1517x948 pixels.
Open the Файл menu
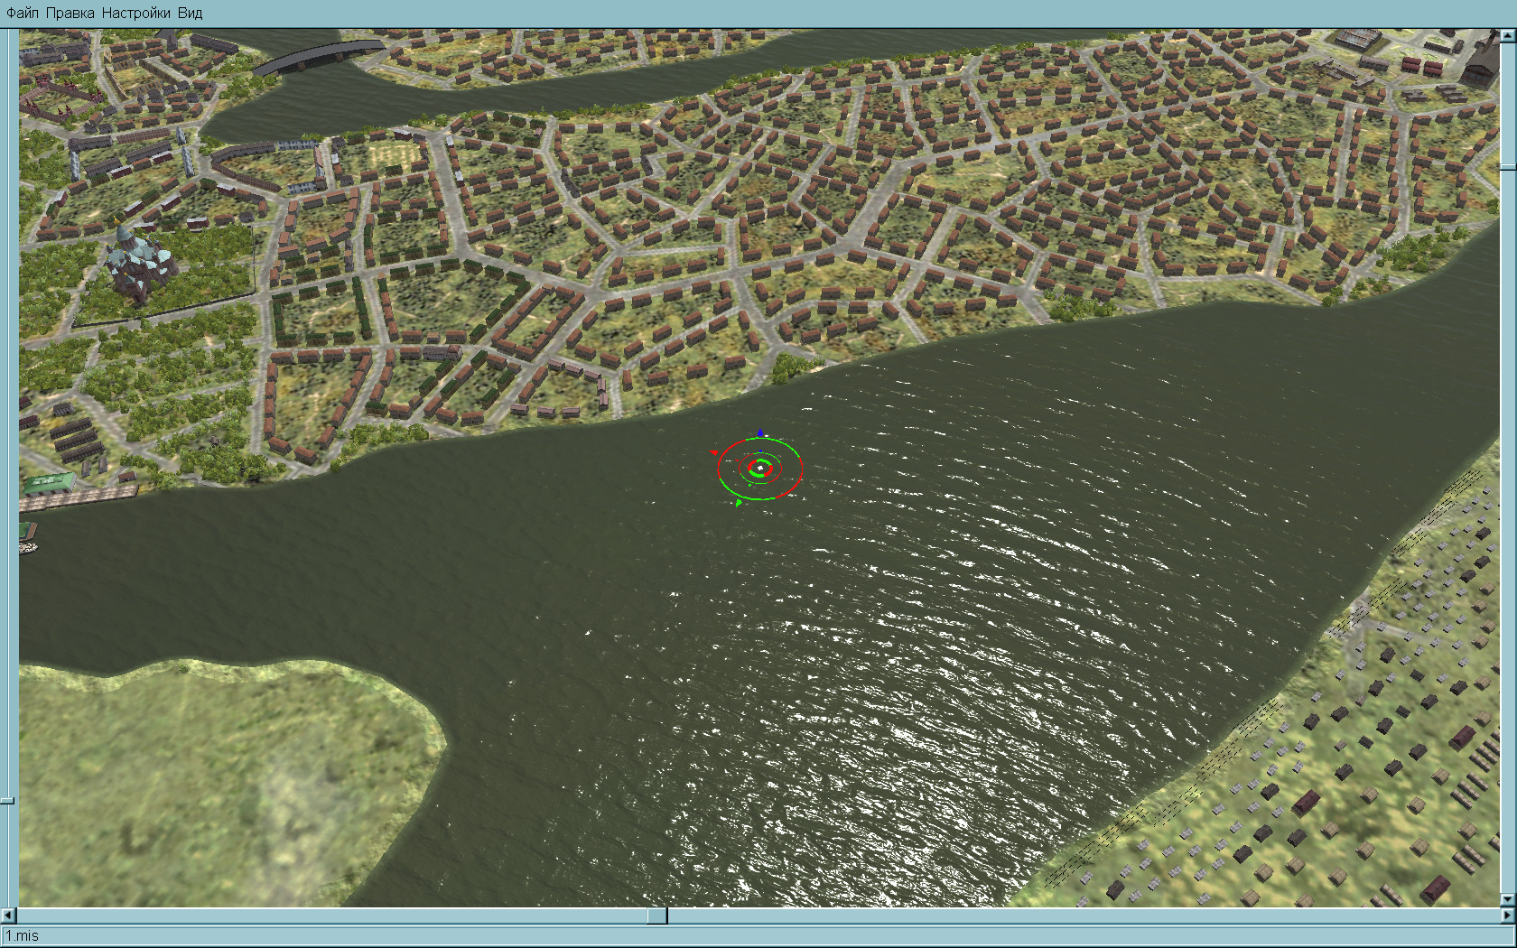[23, 13]
